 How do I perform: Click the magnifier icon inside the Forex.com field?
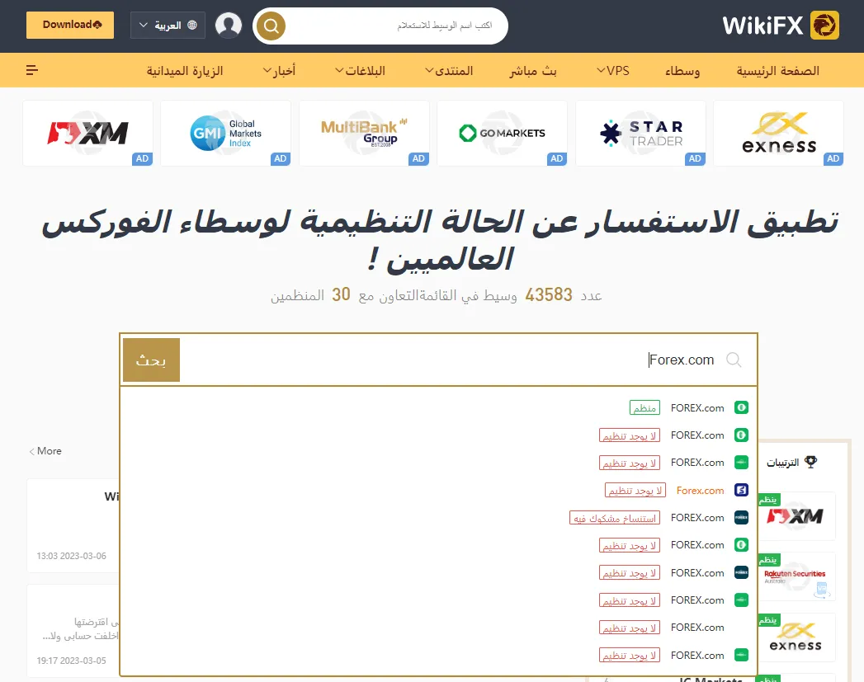[x=734, y=360]
